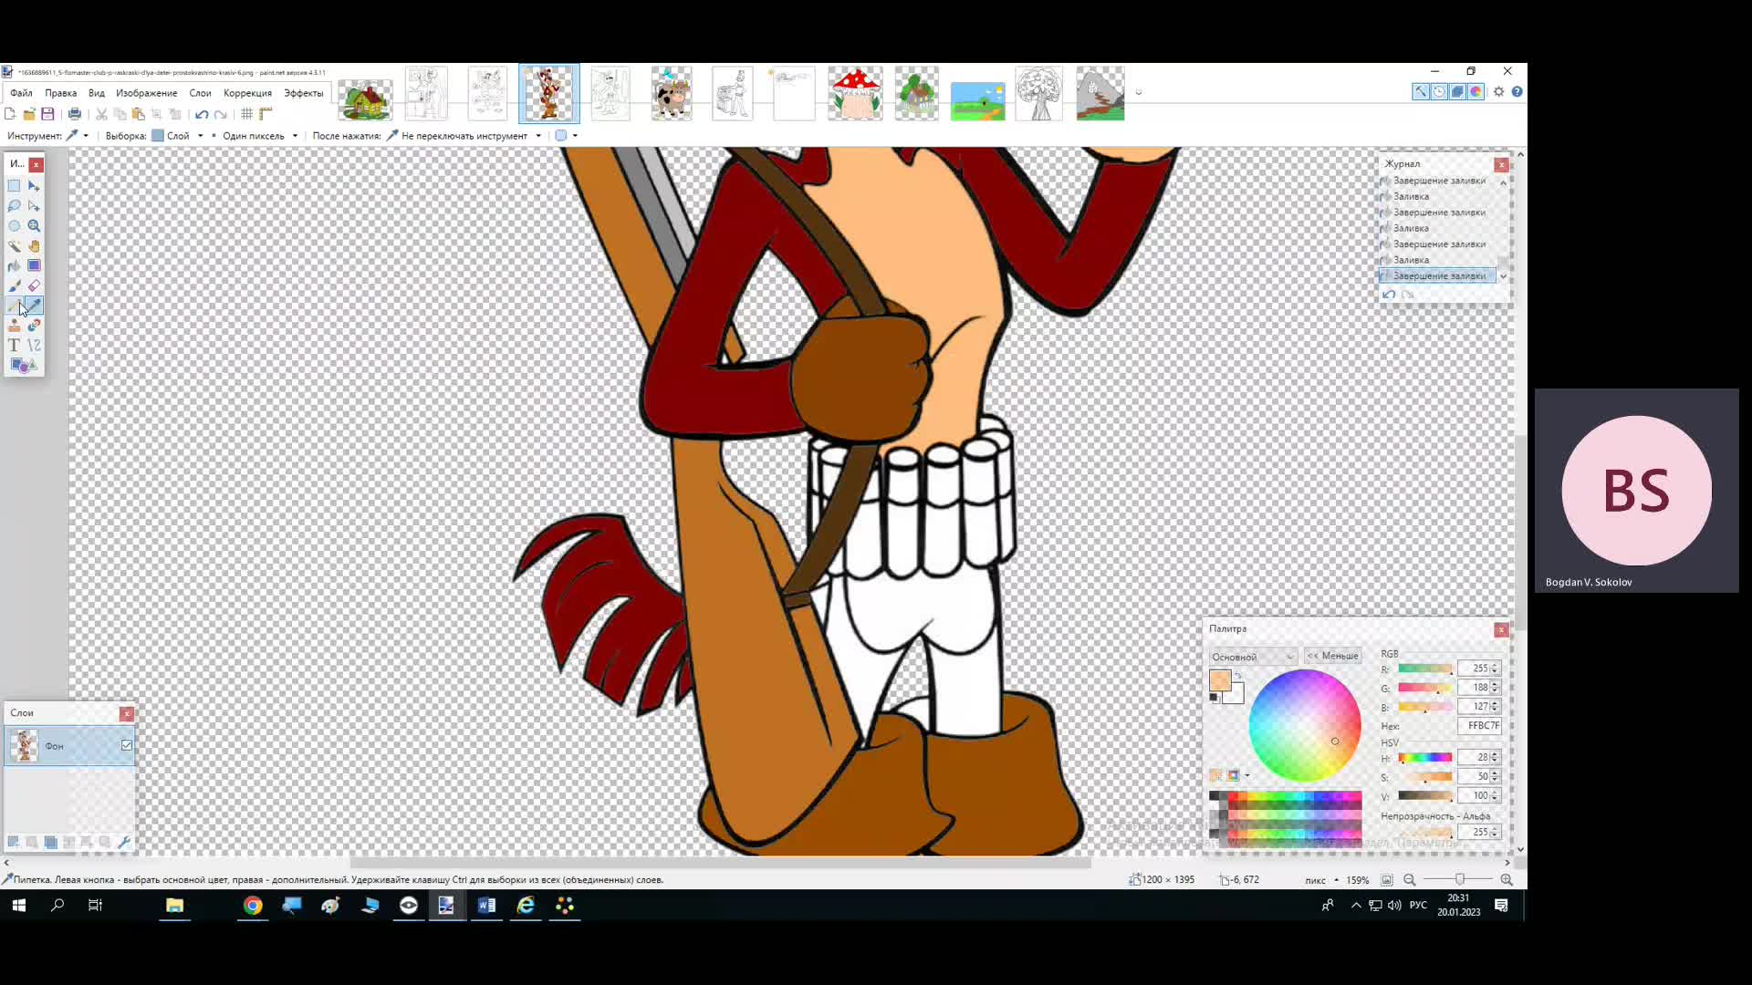The image size is (1752, 985).
Task: Click the Print icon in toolbar
Action: tap(75, 114)
